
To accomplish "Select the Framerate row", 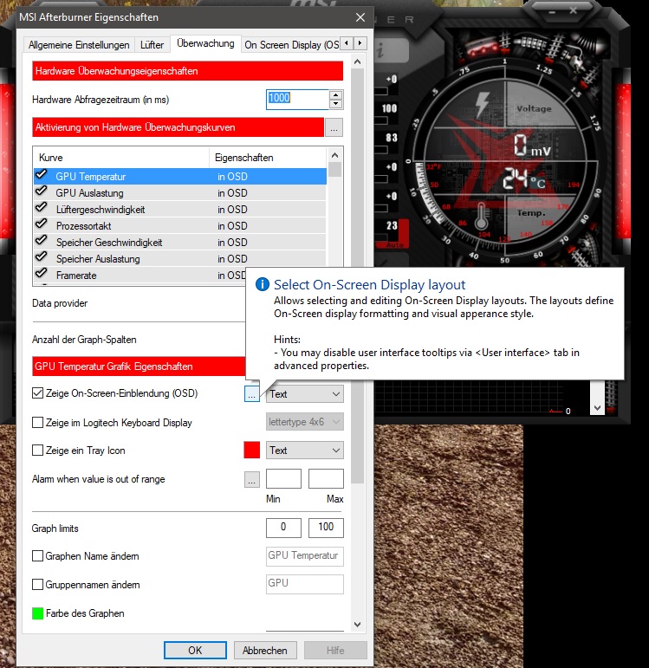I will pos(180,276).
